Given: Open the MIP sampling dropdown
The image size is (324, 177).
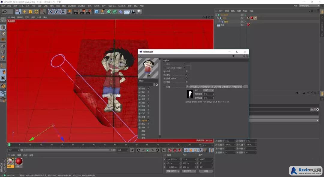Looking at the screenshot, I should (x=208, y=90).
